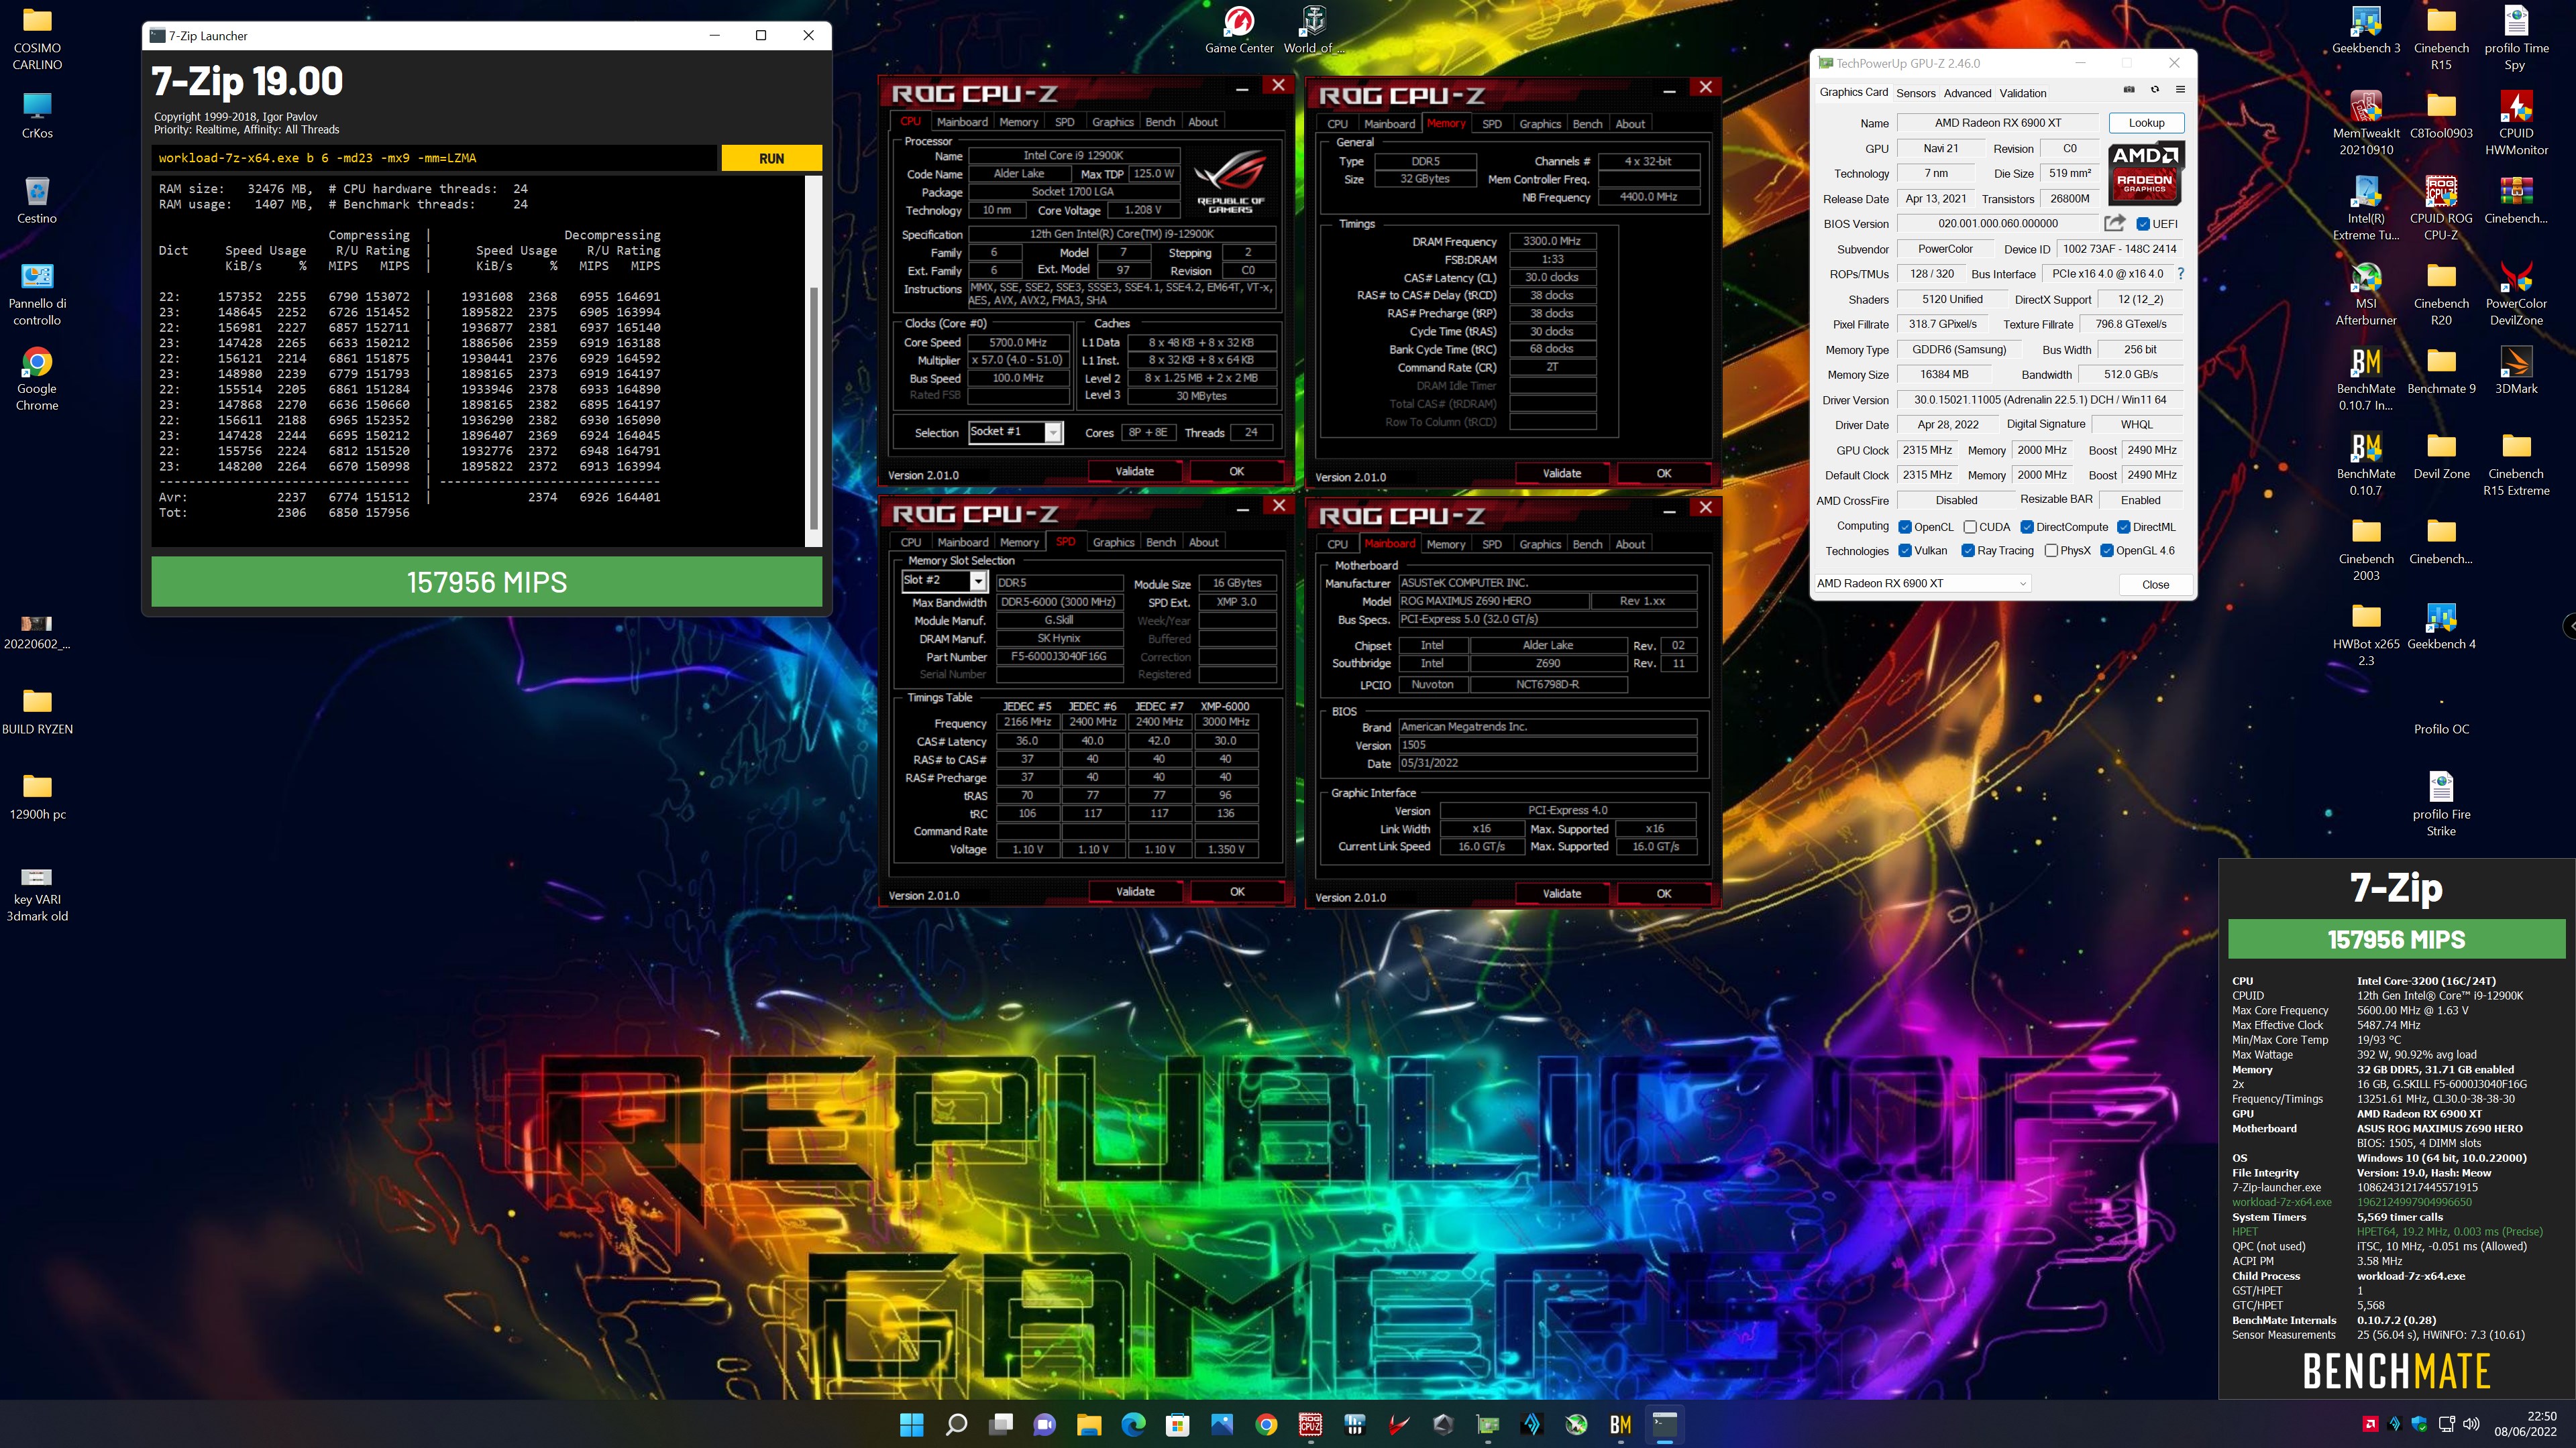Screen dimensions: 2576x1448
Task: Open profilo Fire Strike desktop file
Action: tap(2441, 804)
